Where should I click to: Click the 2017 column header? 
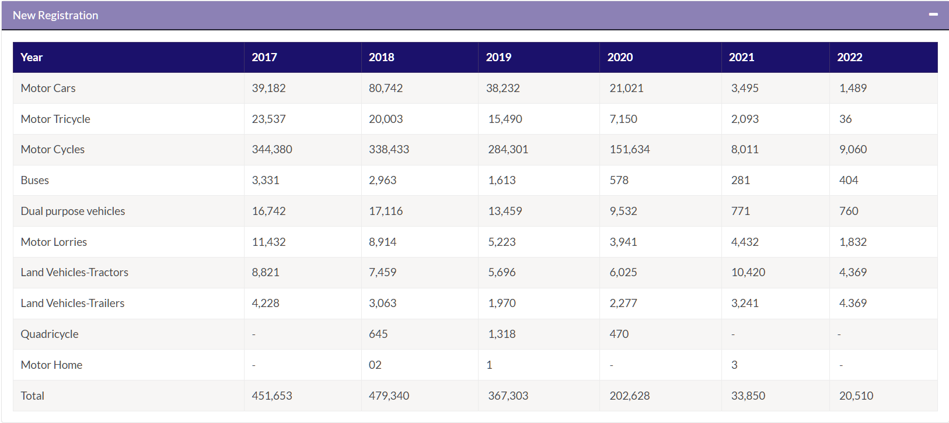[x=264, y=57]
